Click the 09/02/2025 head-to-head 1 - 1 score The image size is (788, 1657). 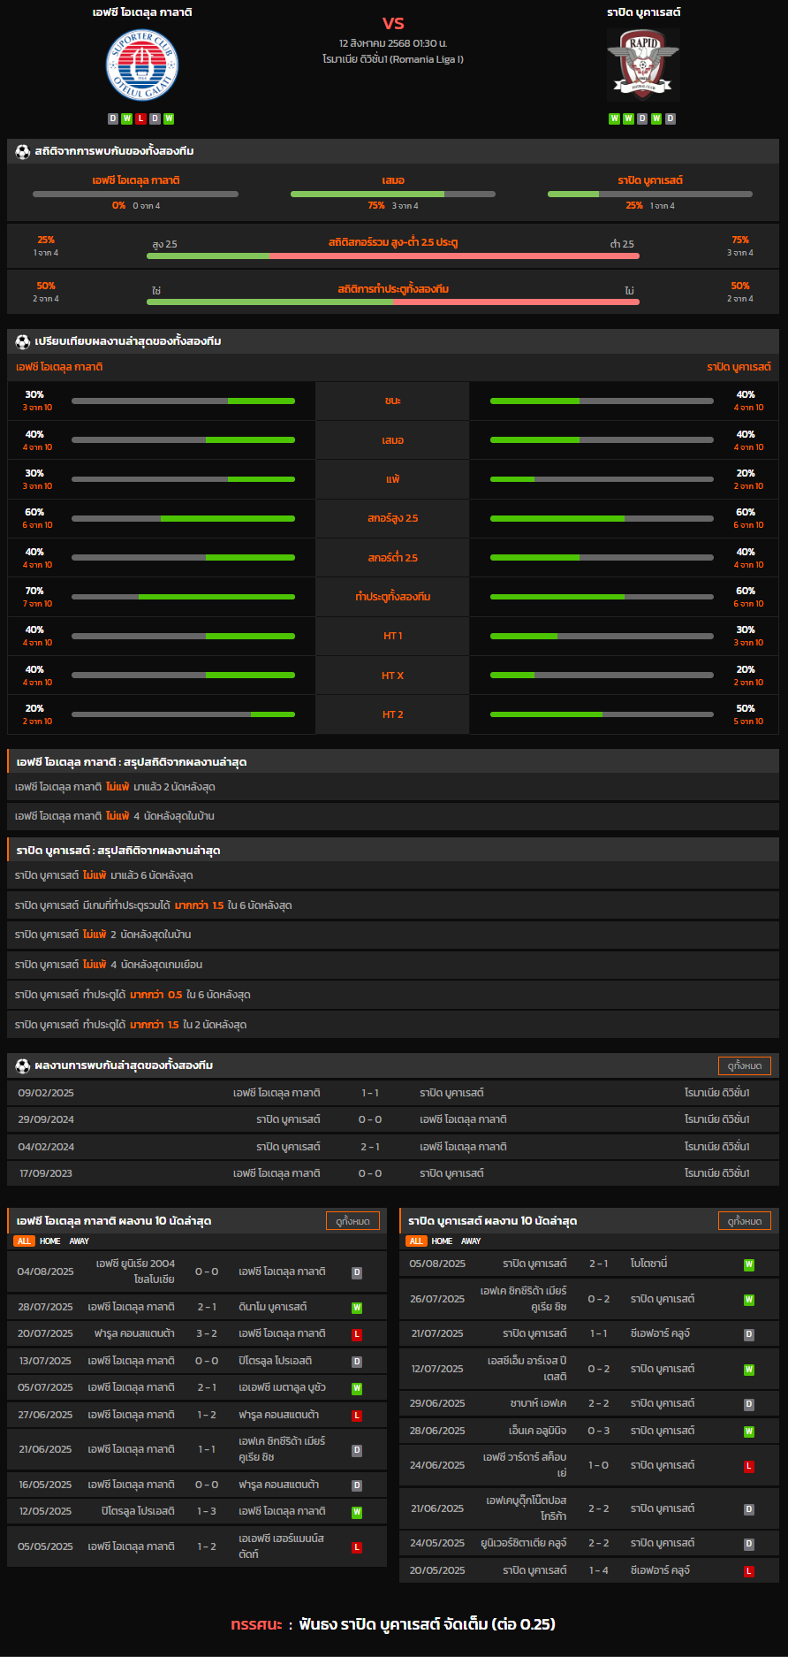pos(370,1094)
